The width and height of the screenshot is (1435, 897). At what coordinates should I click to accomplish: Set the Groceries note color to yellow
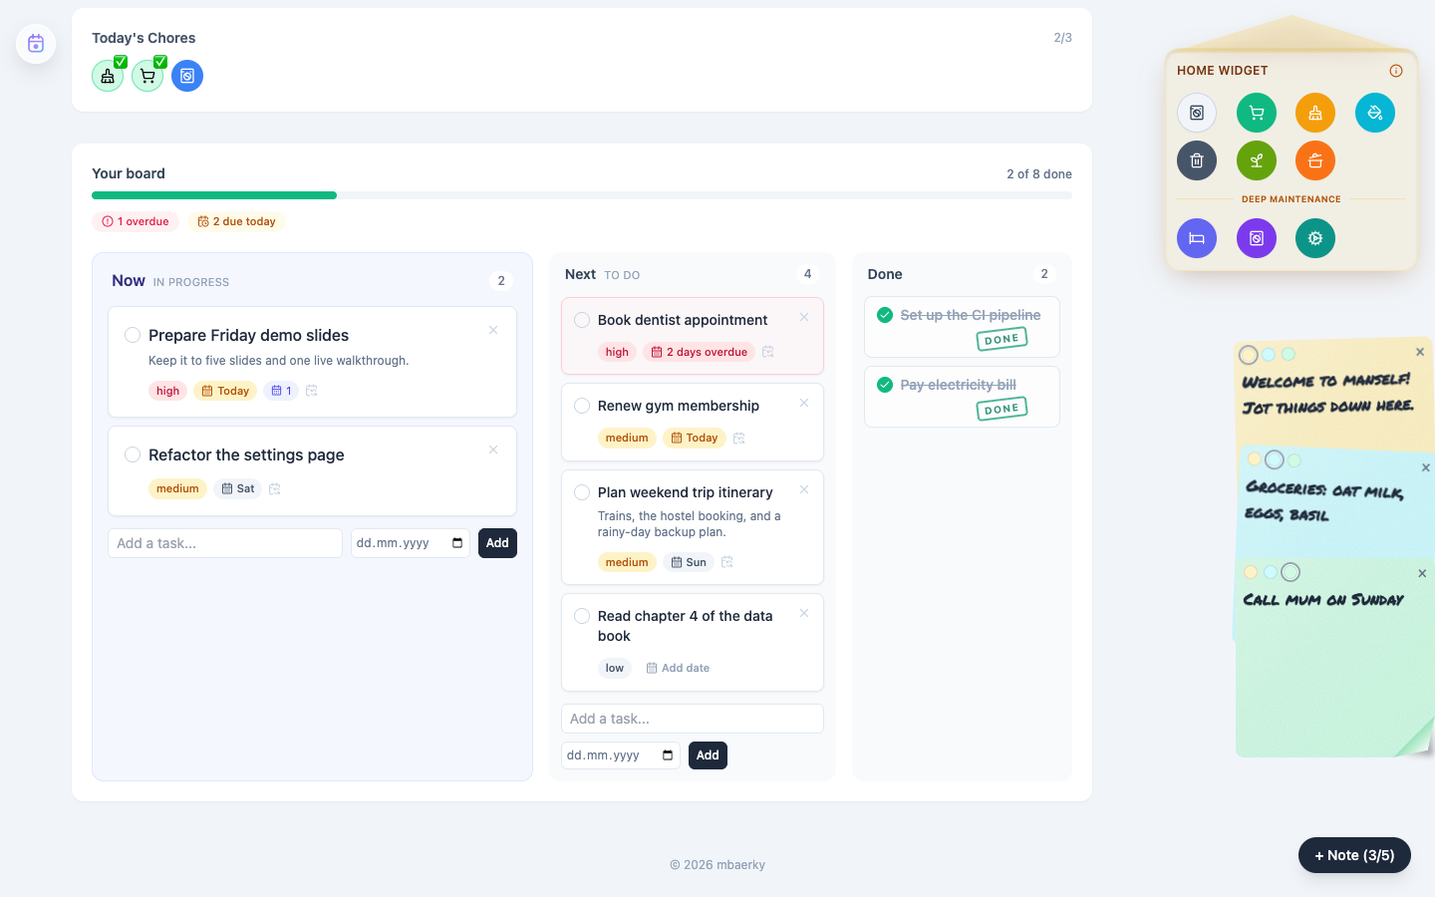[x=1255, y=459]
